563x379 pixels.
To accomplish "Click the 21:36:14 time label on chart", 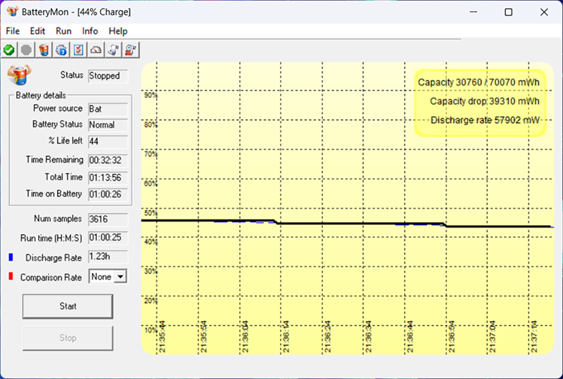I will pos(286,337).
